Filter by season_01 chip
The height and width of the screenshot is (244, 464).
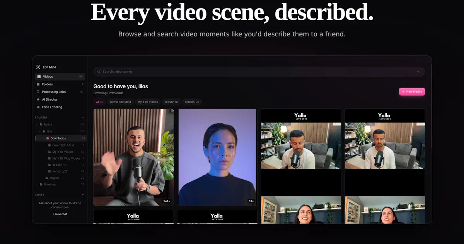coord(171,102)
